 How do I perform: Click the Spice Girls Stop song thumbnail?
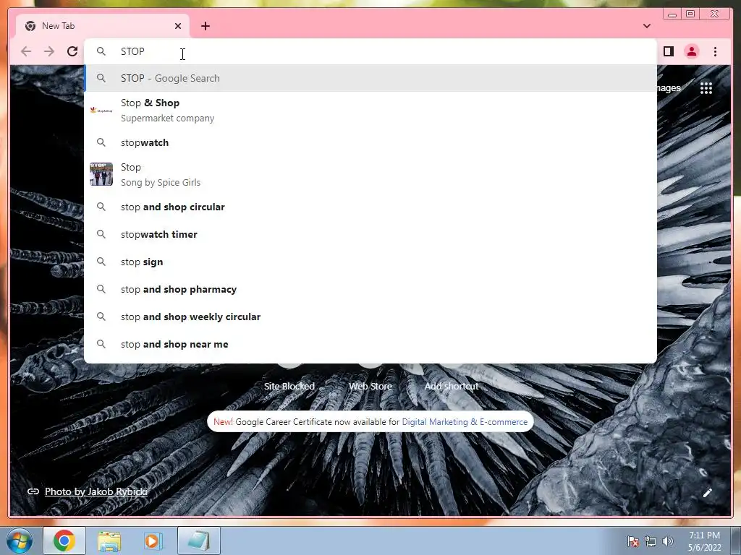click(101, 174)
